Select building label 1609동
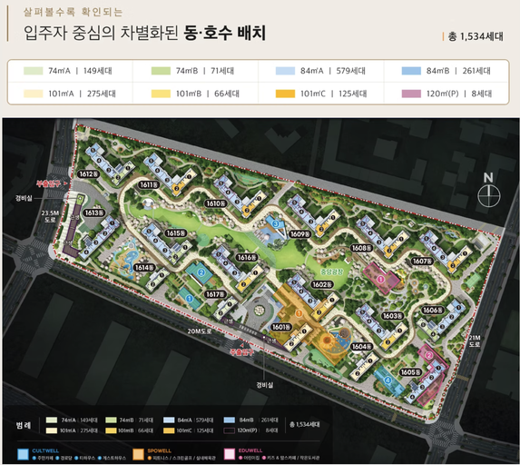The width and height of the screenshot is (520, 465). pos(300,234)
